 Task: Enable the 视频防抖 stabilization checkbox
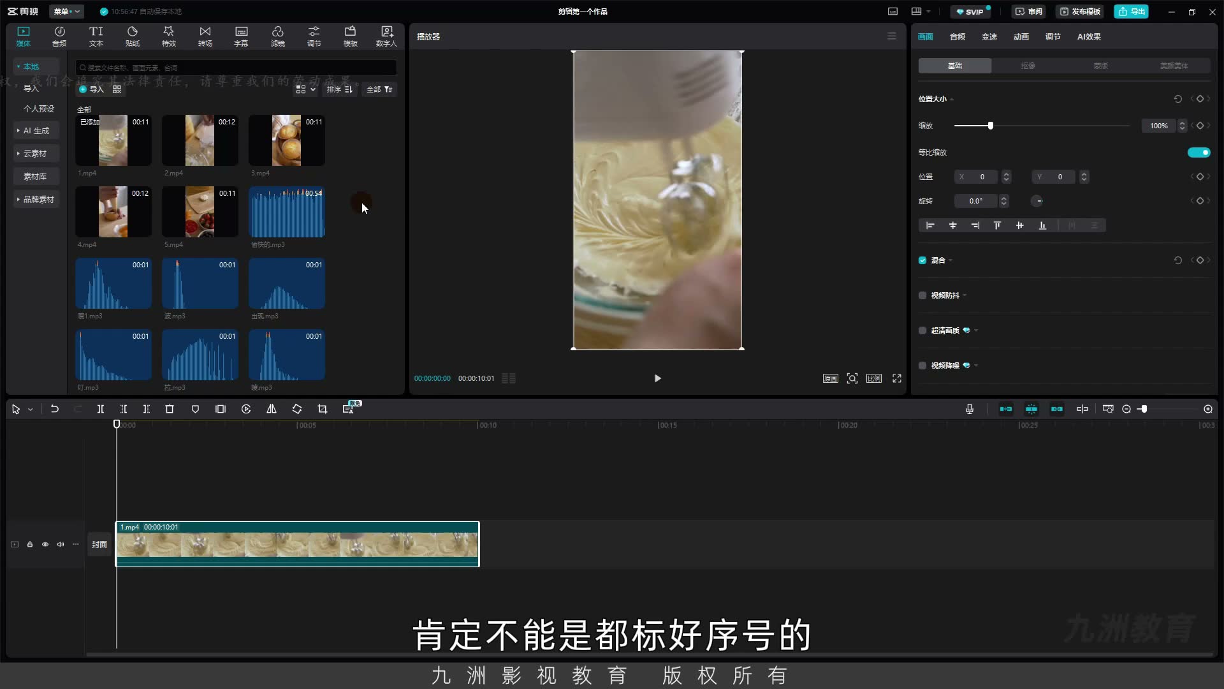922,295
